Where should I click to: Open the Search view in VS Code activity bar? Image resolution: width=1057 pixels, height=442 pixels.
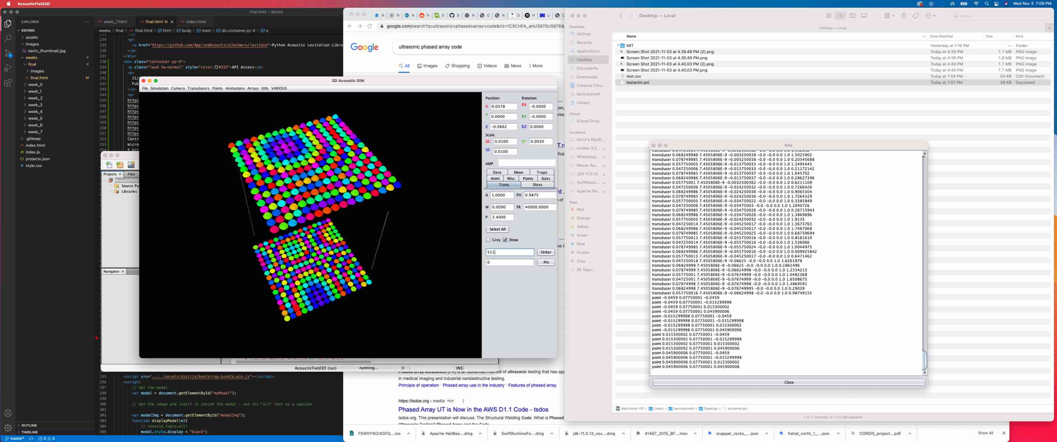(7, 38)
